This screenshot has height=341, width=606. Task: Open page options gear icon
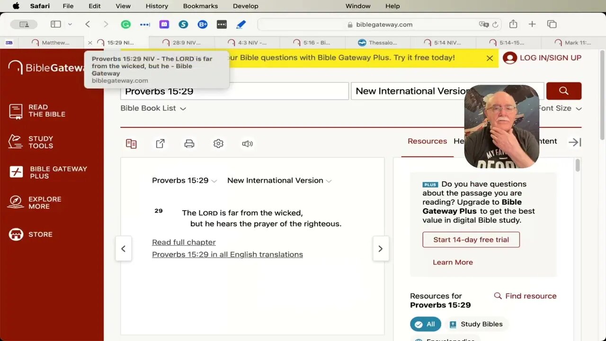218,144
